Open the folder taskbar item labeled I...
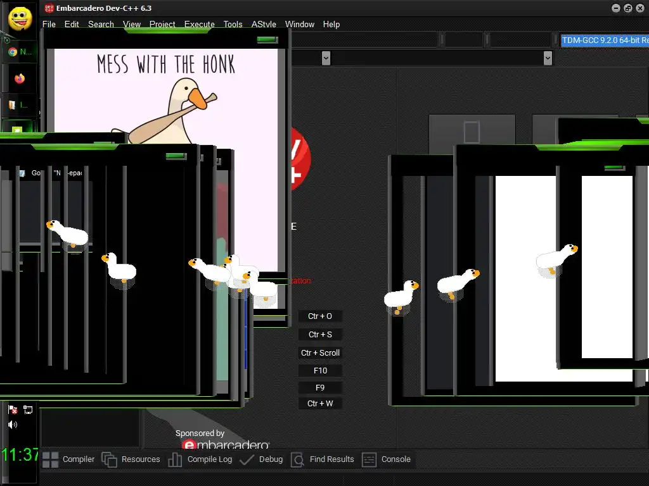Viewport: 649px width, 486px height. pos(20,106)
